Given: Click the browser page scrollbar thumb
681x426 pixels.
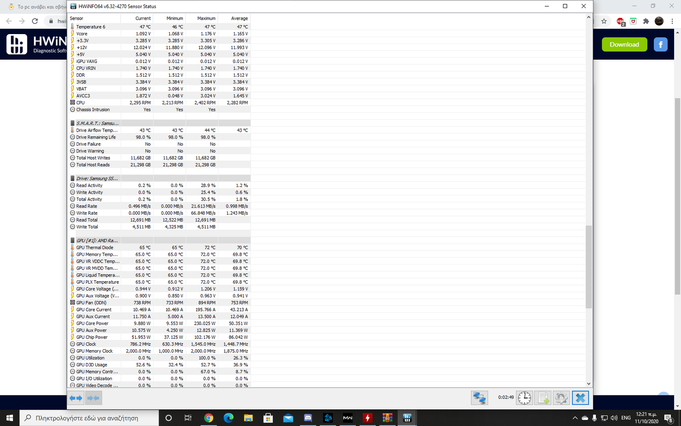Looking at the screenshot, I should click(x=678, y=196).
